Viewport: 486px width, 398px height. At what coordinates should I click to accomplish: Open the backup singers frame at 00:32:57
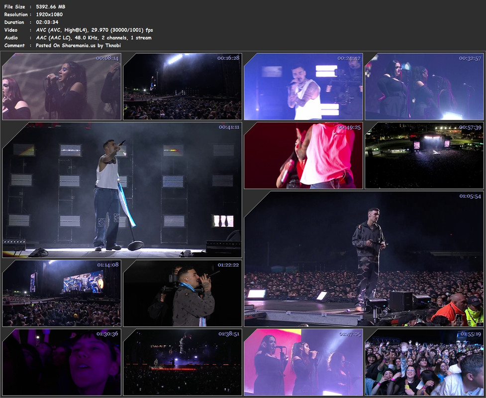pyautogui.click(x=424, y=87)
